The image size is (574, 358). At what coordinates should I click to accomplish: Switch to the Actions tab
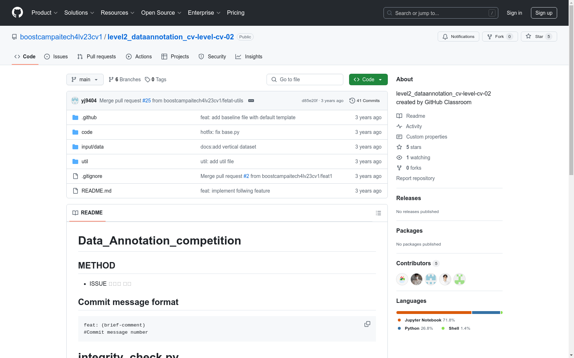click(x=139, y=57)
